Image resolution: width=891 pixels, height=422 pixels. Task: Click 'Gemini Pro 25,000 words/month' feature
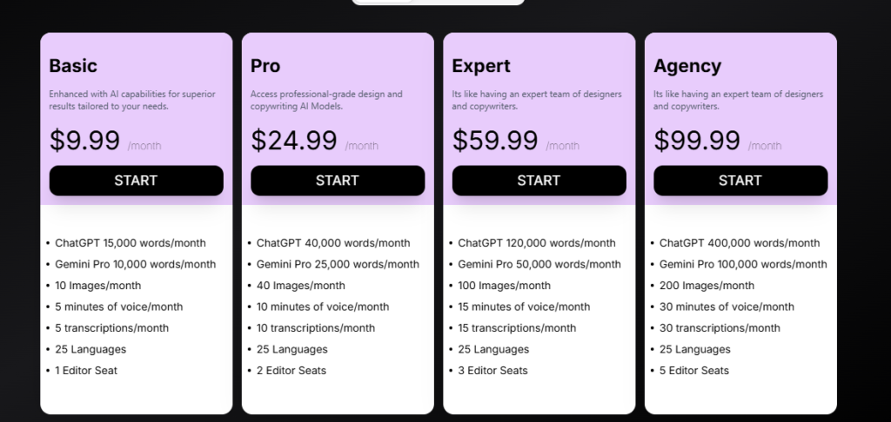coord(338,264)
